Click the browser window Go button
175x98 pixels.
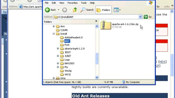pos(158,7)
